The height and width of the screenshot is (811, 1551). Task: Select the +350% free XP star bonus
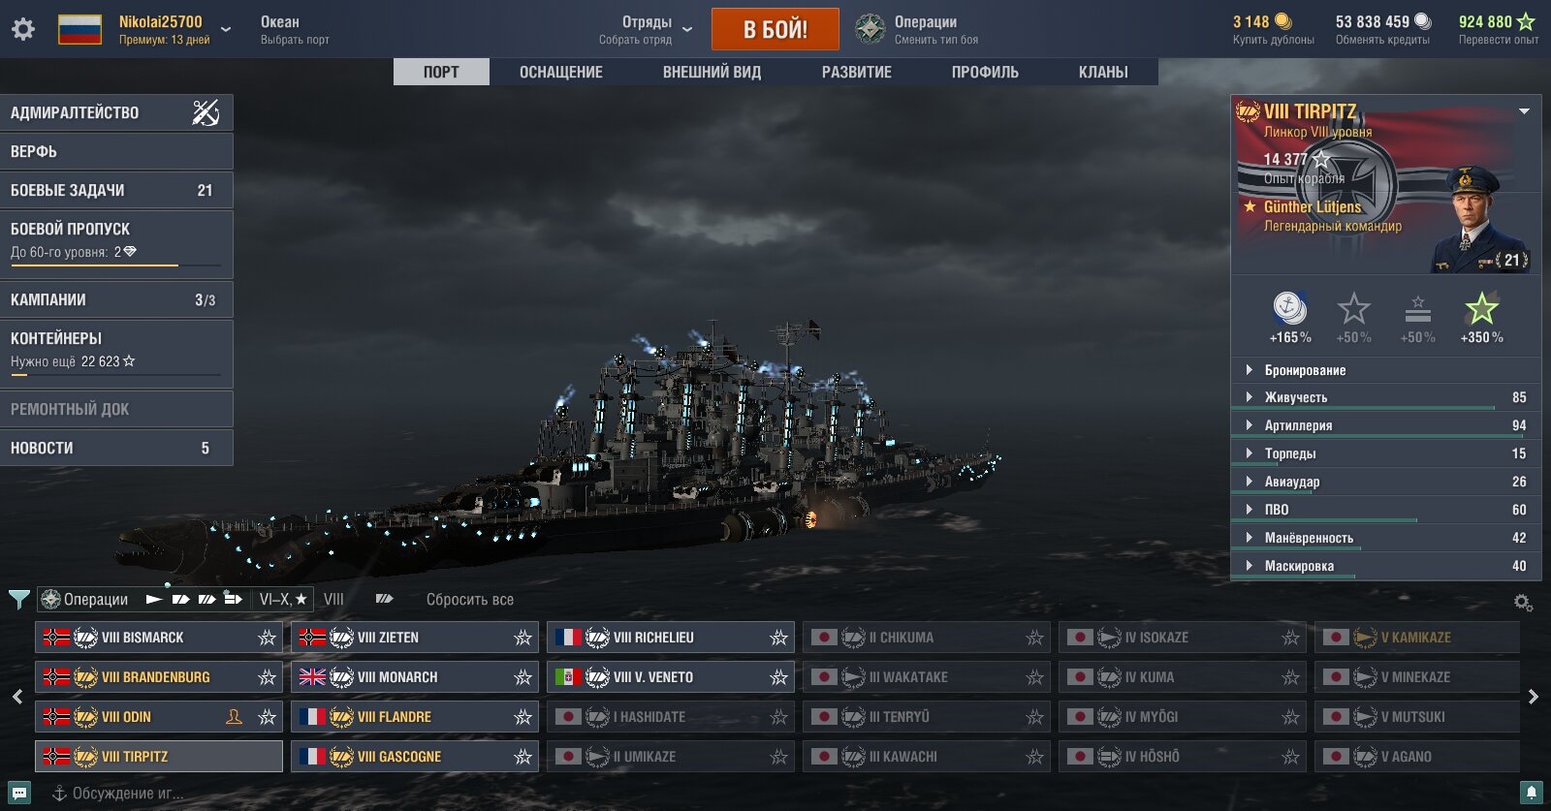[x=1481, y=310]
